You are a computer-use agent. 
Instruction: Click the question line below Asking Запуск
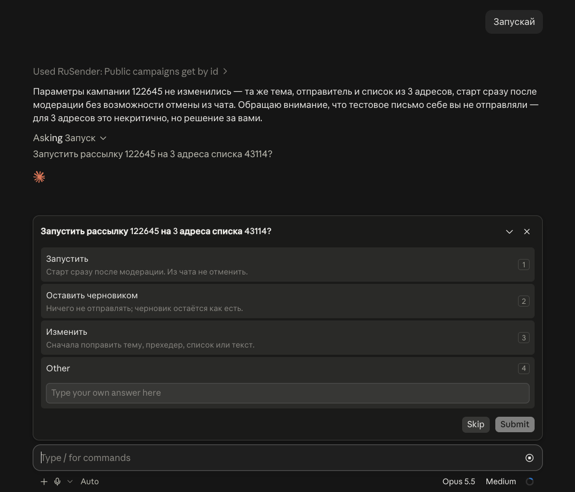(x=153, y=154)
